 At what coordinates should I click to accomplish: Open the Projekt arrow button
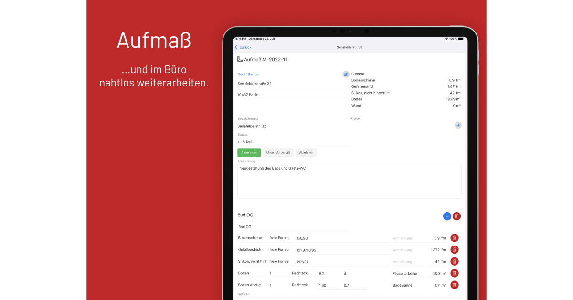pos(458,125)
